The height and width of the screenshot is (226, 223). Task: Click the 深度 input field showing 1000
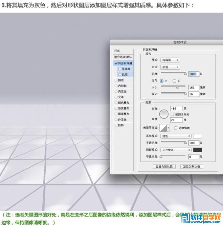[194, 74]
